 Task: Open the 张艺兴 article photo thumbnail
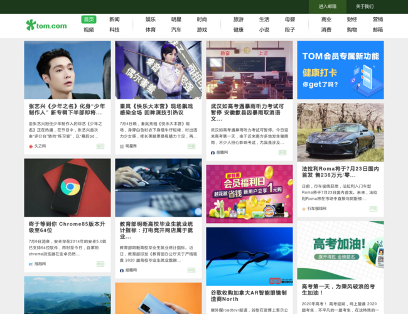(67, 70)
